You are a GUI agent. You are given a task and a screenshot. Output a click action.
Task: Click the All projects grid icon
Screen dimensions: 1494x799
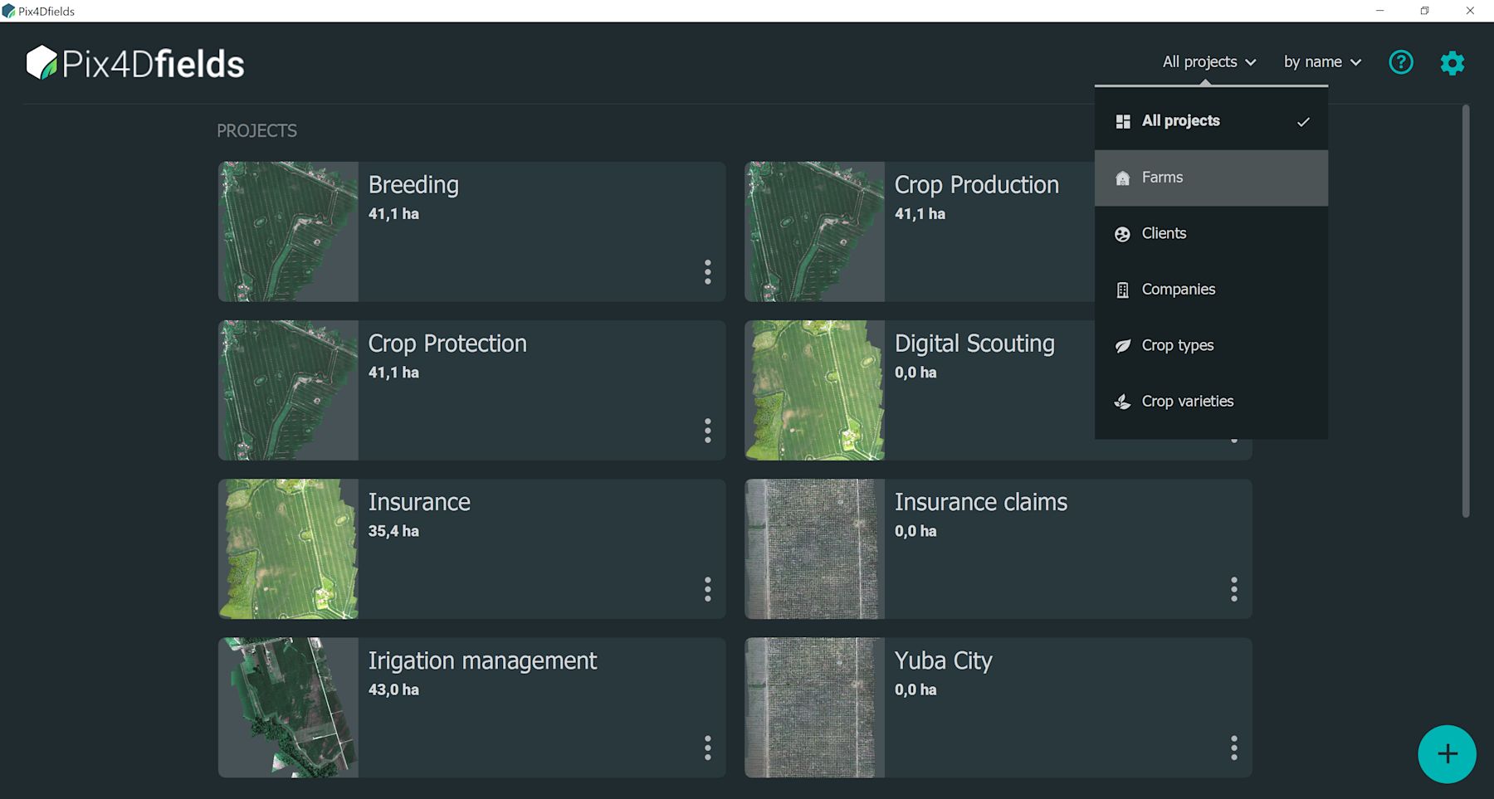[1123, 120]
